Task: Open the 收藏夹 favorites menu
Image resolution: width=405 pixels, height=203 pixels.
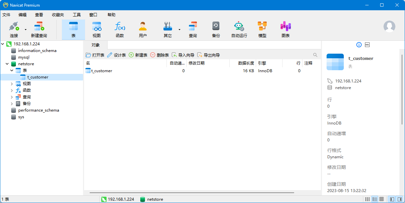Action: (58, 15)
